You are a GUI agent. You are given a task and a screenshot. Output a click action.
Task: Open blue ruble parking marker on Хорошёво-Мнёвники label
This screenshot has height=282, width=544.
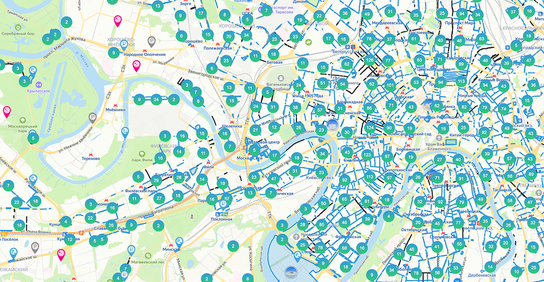coord(124,44)
